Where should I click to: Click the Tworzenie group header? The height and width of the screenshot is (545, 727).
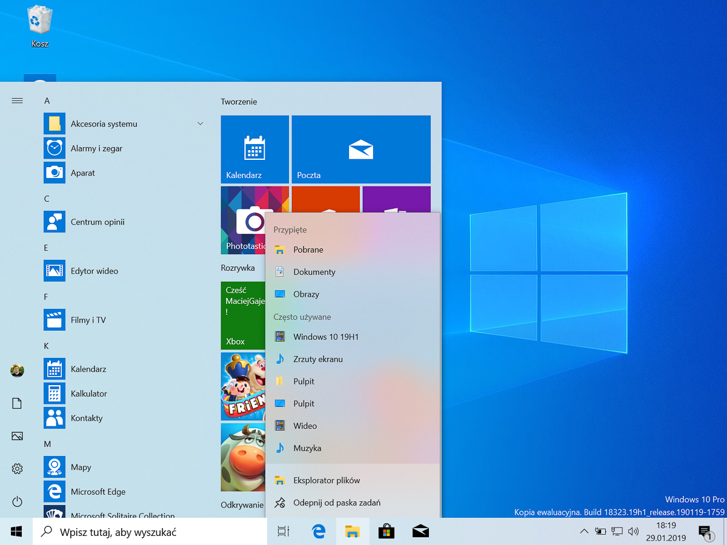coord(239,102)
